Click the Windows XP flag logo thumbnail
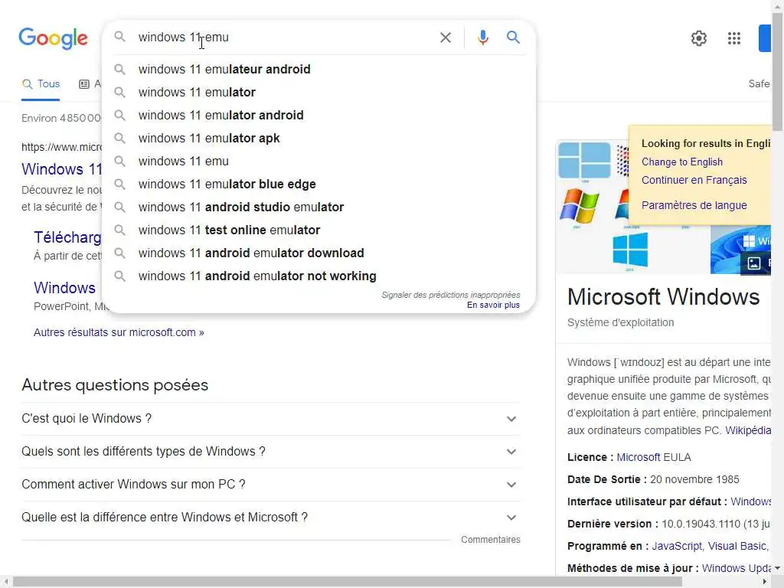 point(579,205)
